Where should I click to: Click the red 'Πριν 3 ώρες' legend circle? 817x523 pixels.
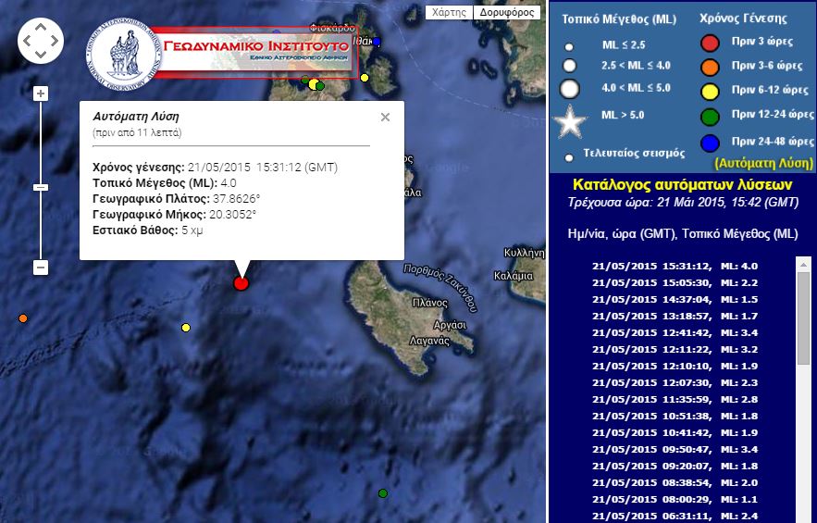(x=710, y=43)
